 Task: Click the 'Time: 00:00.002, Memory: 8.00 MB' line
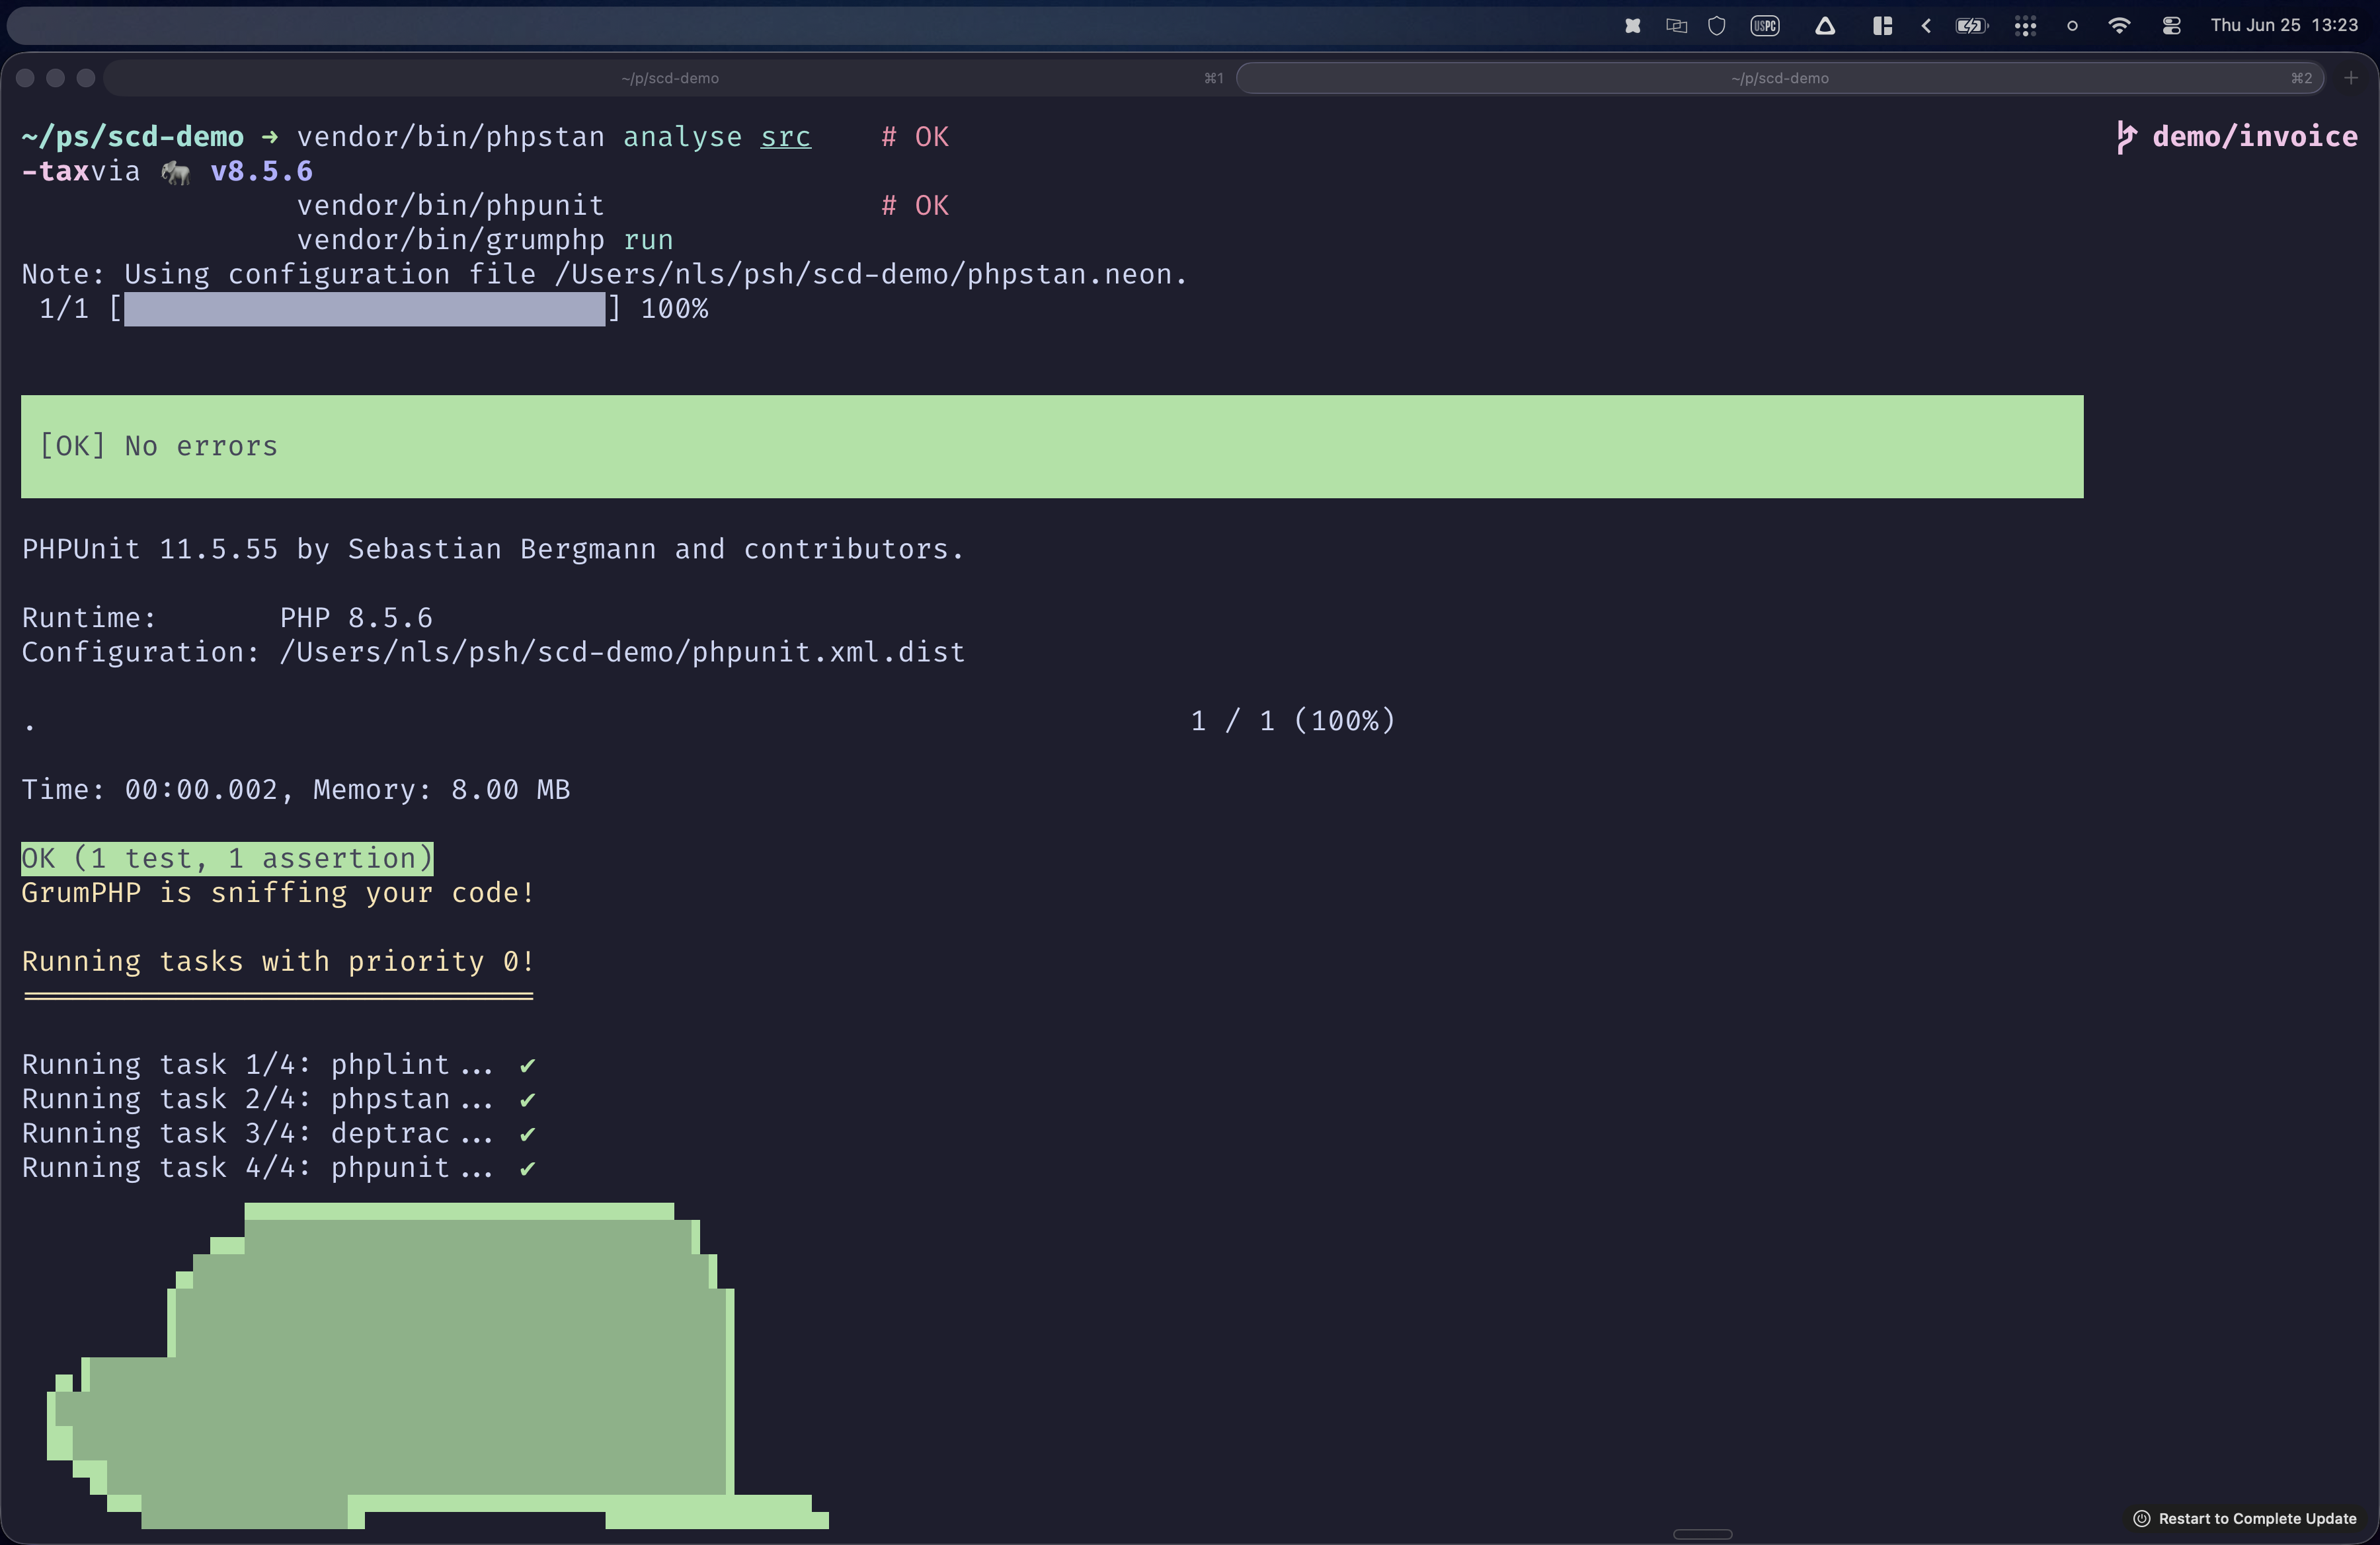click(x=296, y=790)
